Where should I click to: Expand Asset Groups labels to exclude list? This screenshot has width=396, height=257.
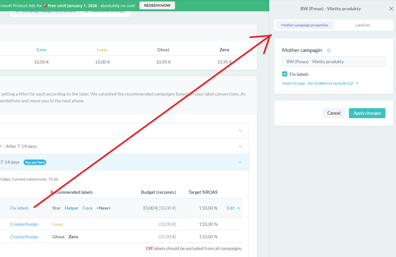coord(320,83)
